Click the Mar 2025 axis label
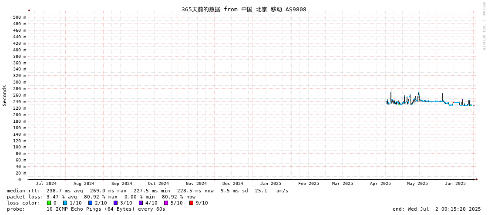This screenshot has height=215, width=488. [x=343, y=184]
